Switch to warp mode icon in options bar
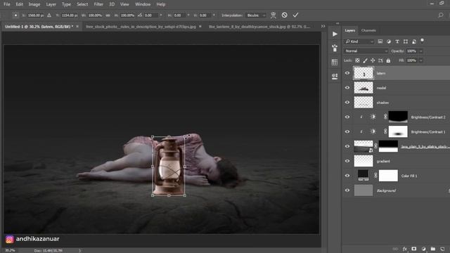The height and width of the screenshot is (253, 450). [x=274, y=15]
